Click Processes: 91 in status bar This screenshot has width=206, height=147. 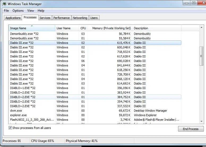pyautogui.click(x=12, y=141)
